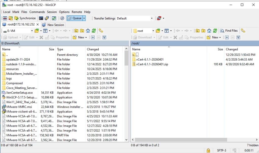Click the encryption lock status icon
This screenshot has height=153, width=259.
[x=208, y=150]
